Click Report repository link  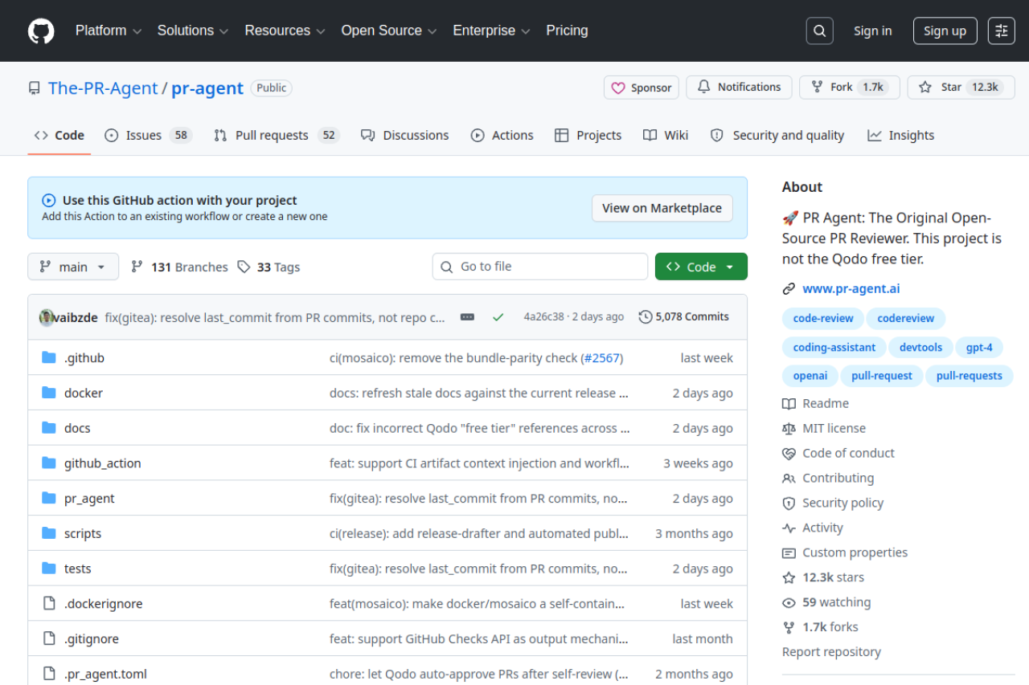tap(831, 652)
